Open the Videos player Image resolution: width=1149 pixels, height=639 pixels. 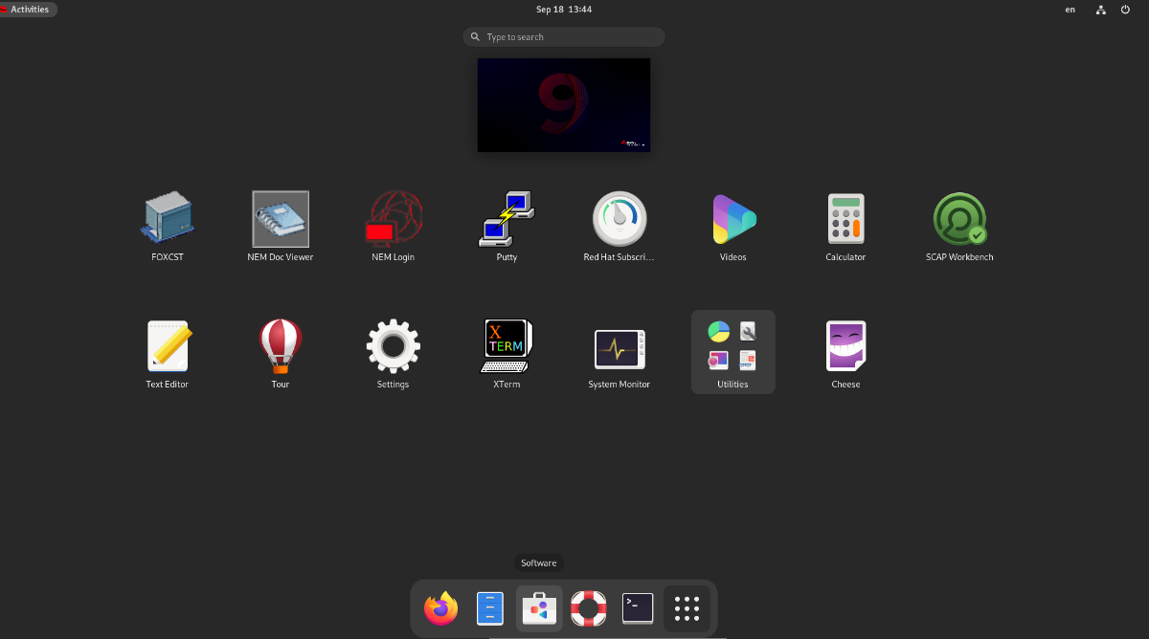(732, 218)
